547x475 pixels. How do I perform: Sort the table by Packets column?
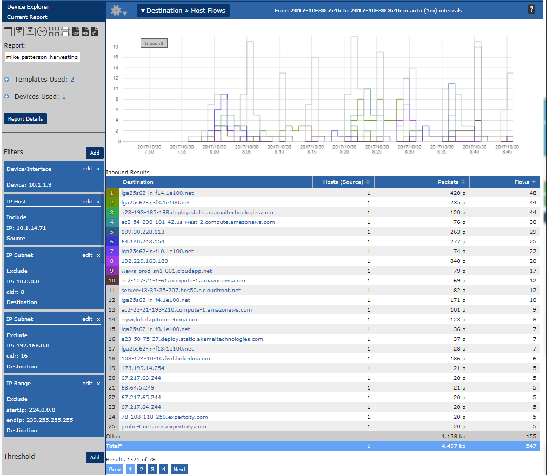448,182
